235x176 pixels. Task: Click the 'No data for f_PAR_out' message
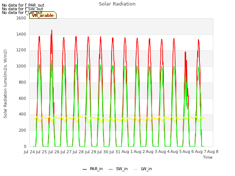23,5
